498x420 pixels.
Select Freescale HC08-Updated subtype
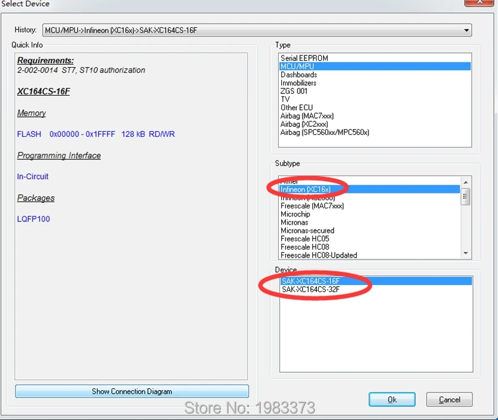coord(370,255)
